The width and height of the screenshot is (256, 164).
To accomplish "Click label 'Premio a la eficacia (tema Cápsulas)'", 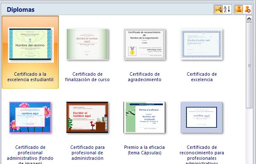I will click(x=144, y=150).
